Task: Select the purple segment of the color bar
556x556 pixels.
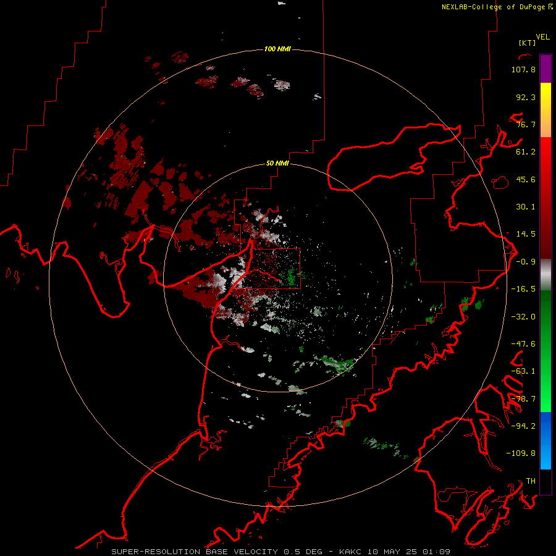Action: 545,69
